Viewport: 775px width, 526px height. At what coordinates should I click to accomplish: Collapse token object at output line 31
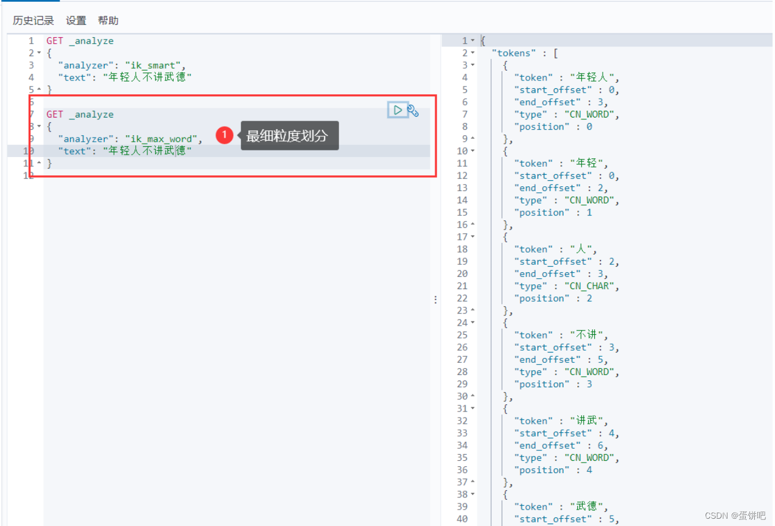[472, 409]
